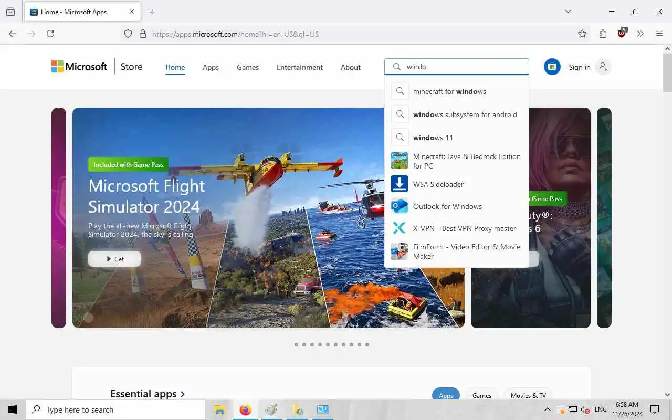This screenshot has height=420, width=672.
Task: Open the Firefox hamburger menu
Action: [659, 34]
